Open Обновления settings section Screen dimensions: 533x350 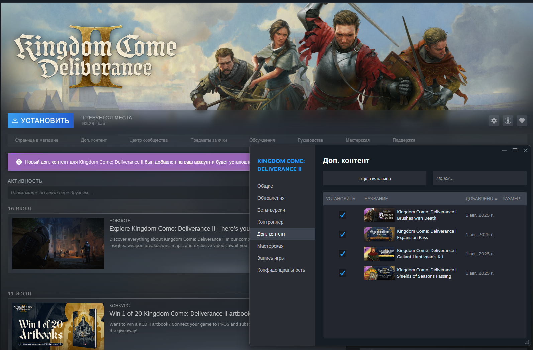tap(282, 198)
